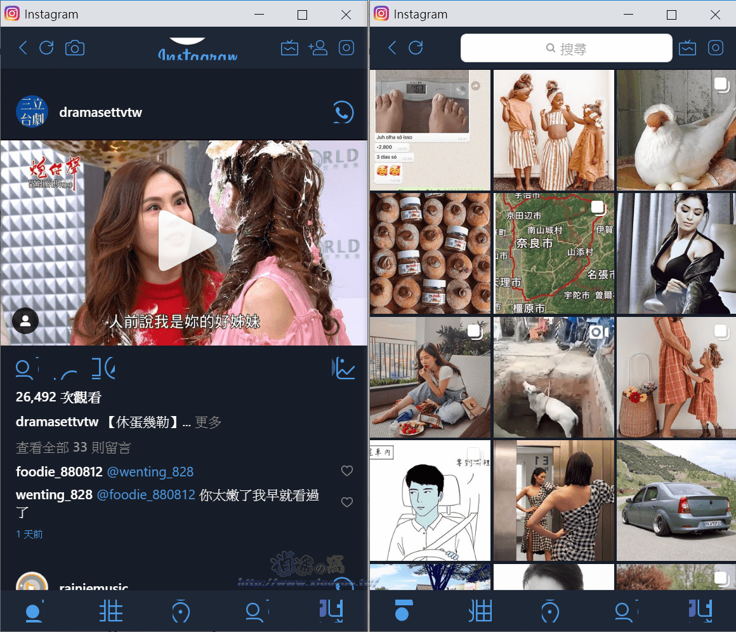Open the feet on scale thumbnail
Screen dimensions: 736x632
430,130
